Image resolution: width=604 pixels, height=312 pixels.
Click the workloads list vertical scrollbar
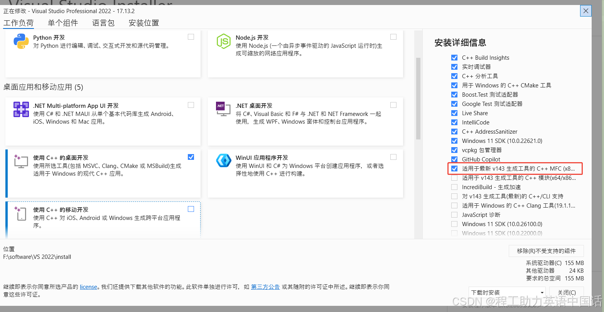[418, 98]
